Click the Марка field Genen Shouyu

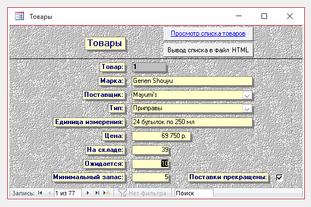click(192, 81)
